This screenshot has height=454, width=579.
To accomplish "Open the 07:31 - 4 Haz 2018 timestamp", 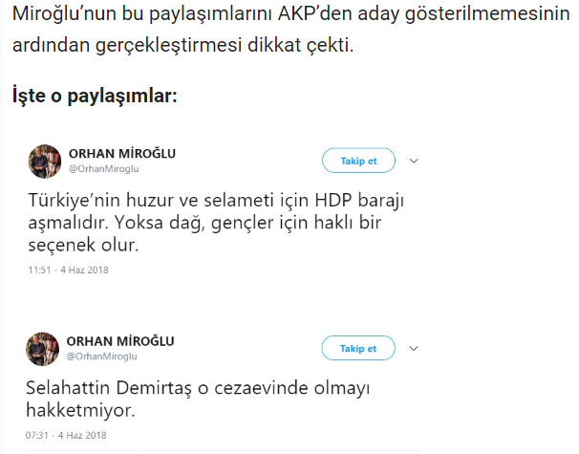I will click(x=67, y=436).
